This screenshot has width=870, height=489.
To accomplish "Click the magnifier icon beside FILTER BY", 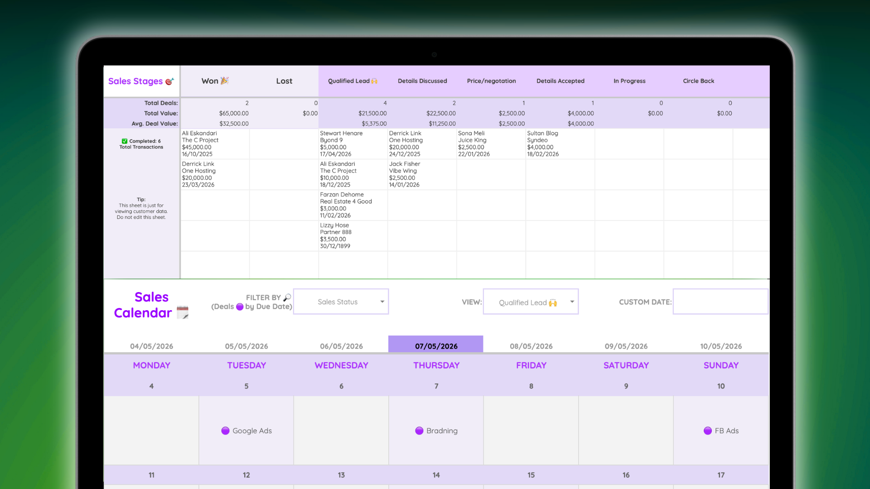I will click(287, 297).
